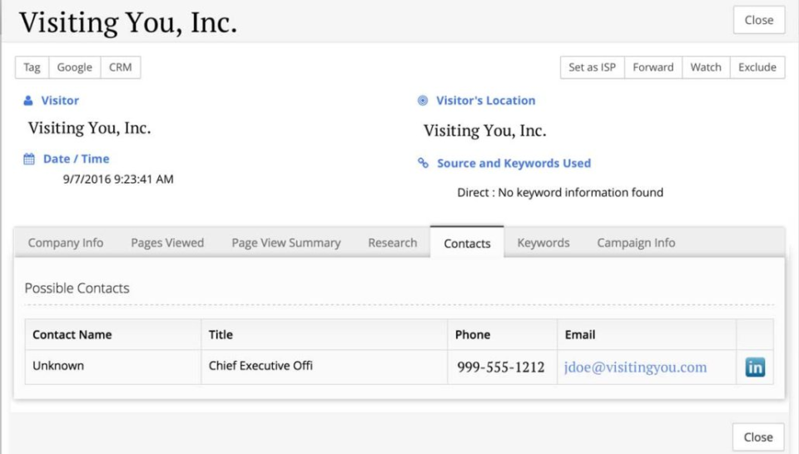Watch this visitor company
The width and height of the screenshot is (799, 454).
[706, 67]
